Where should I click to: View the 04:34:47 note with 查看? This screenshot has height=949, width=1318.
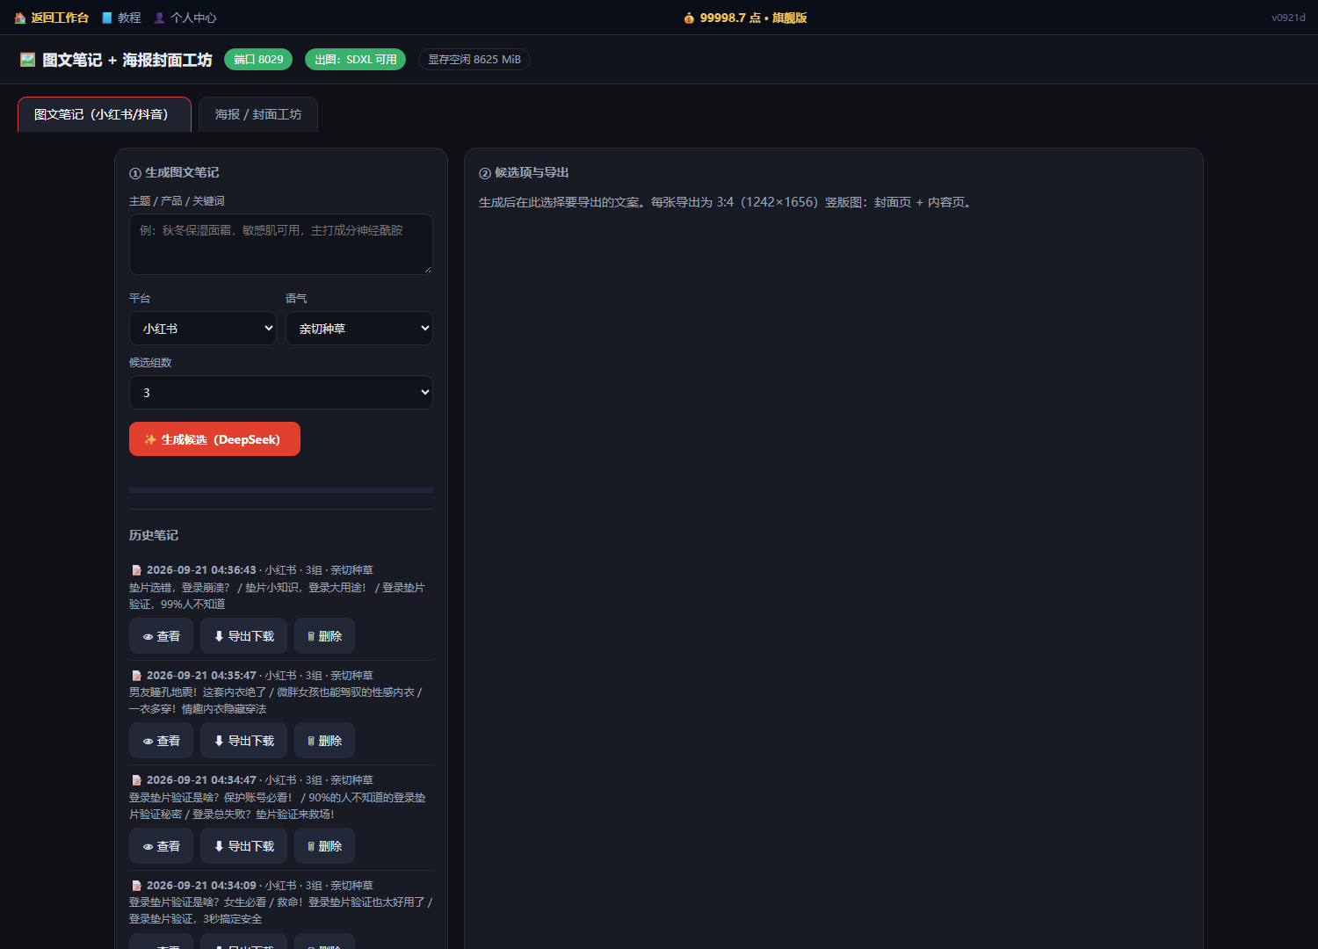point(161,846)
